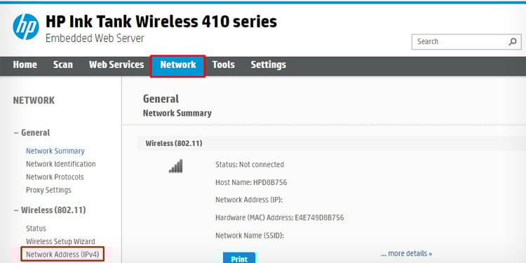The height and width of the screenshot is (263, 526).
Task: Open Network Identification page
Action: [61, 164]
